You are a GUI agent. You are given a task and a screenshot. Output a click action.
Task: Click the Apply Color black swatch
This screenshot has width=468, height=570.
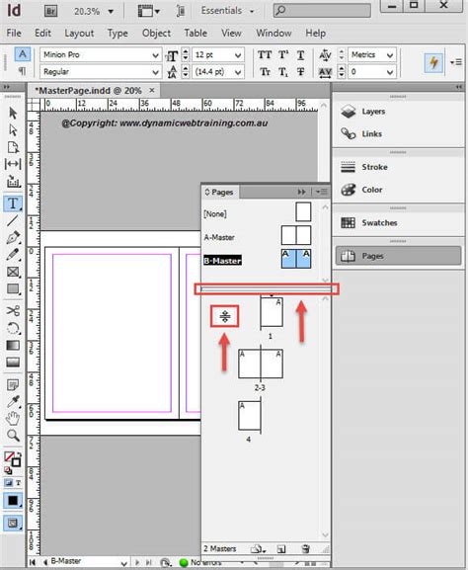coord(13,501)
